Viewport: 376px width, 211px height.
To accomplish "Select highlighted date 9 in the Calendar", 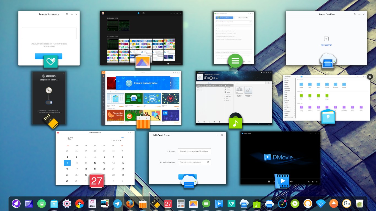I will pos(67,163).
